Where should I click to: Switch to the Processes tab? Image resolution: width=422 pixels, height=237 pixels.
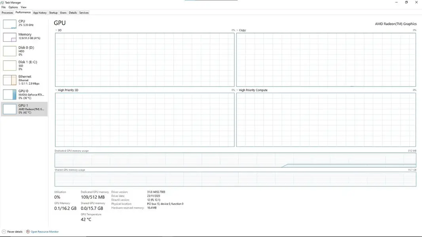(7, 13)
